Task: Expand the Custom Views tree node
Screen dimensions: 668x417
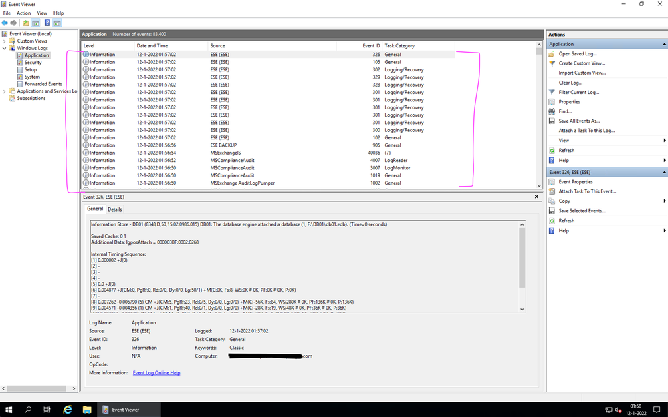Action: tap(4, 41)
